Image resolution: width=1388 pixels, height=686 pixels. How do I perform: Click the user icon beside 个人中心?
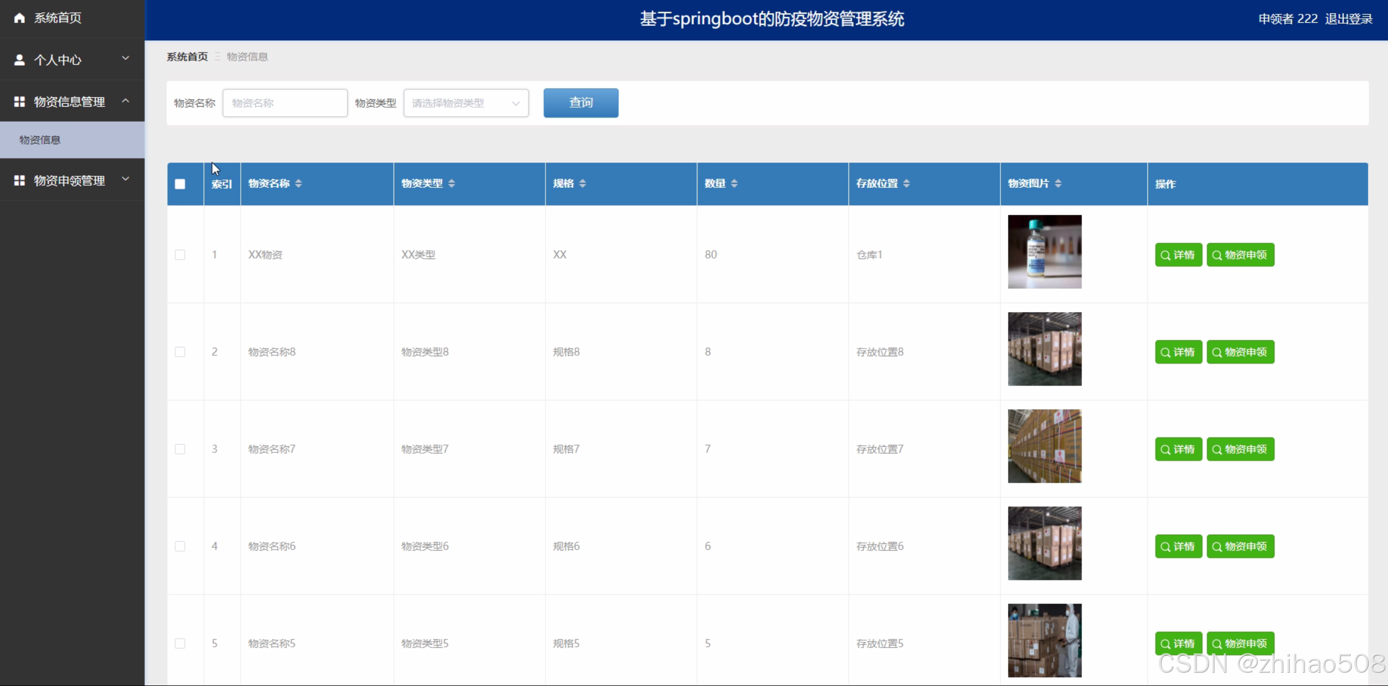pos(19,60)
